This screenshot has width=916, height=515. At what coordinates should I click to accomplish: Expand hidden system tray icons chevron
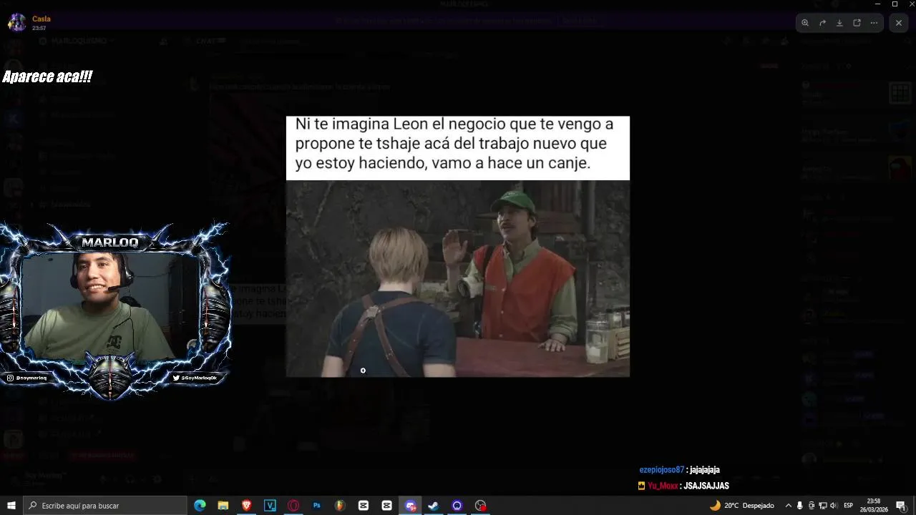[x=789, y=506]
